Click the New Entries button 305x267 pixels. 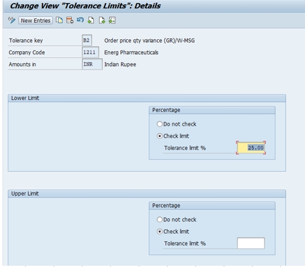coord(35,21)
